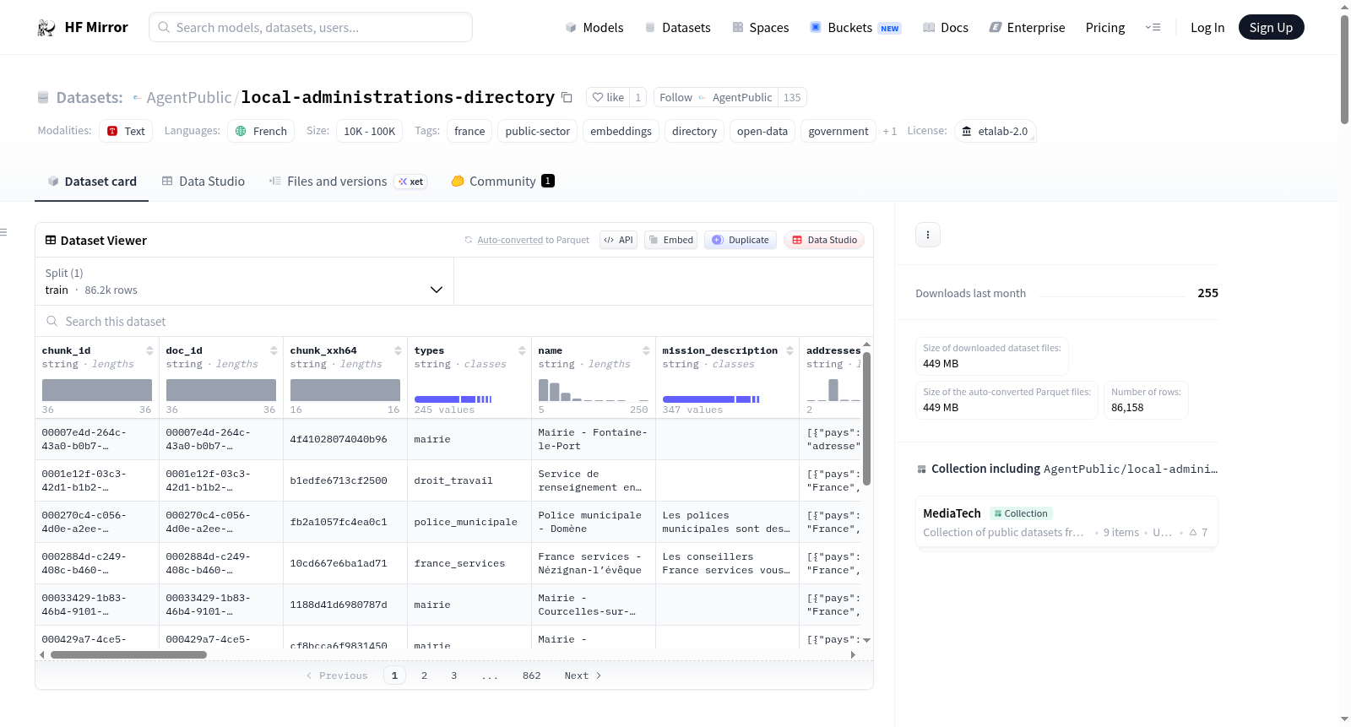Viewport: 1351px width, 727px height.
Task: Click Log In
Action: point(1207,28)
